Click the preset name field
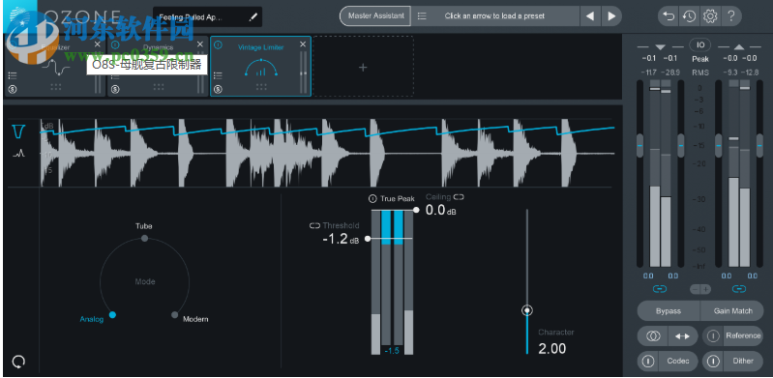This screenshot has height=378, width=773. [x=208, y=16]
